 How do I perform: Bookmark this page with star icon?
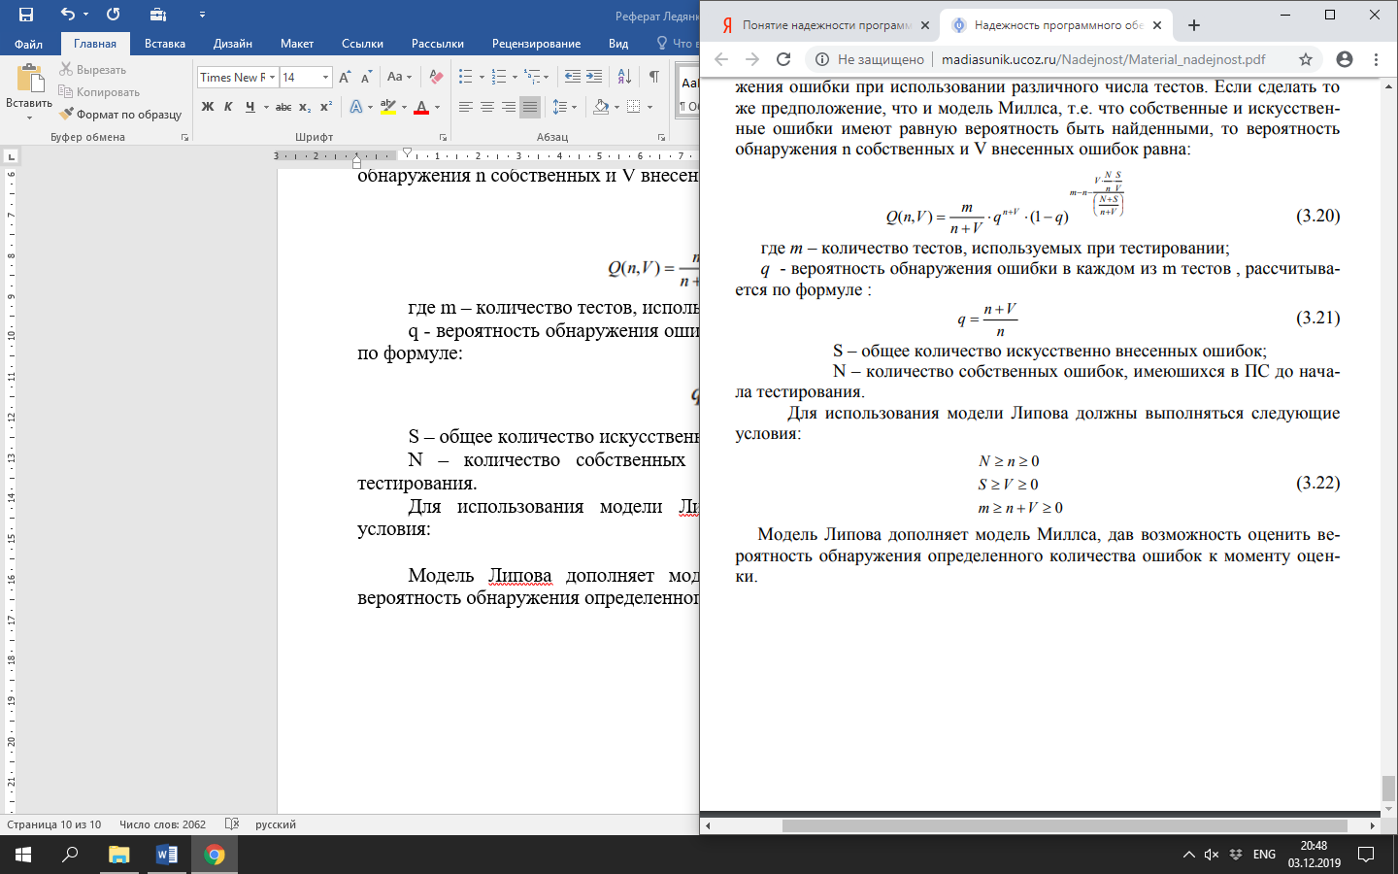click(x=1306, y=59)
